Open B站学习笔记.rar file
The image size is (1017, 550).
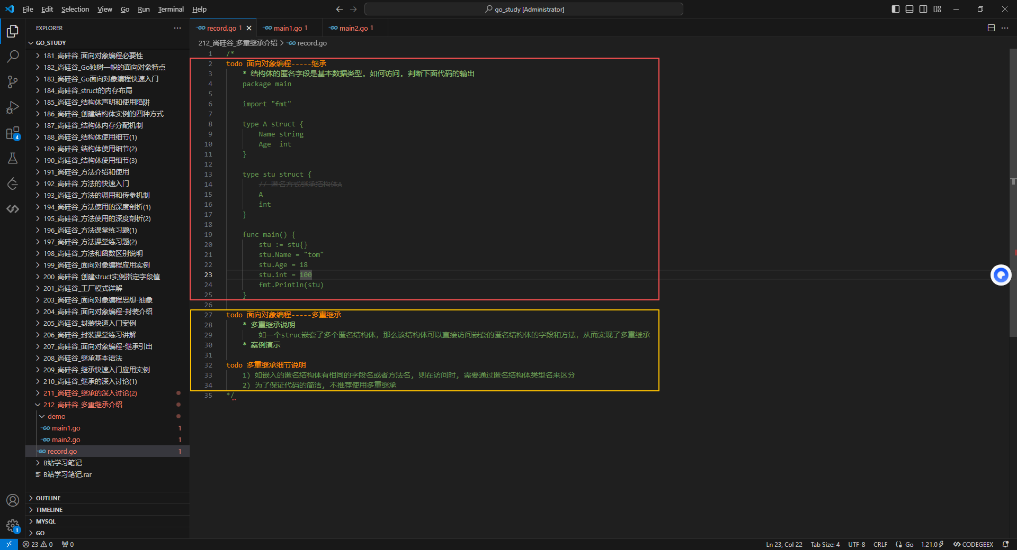[108, 474]
